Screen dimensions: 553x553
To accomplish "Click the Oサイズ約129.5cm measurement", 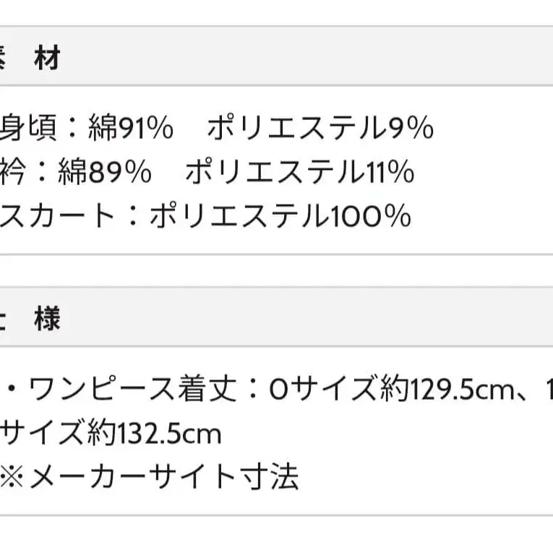I will pos(392,390).
